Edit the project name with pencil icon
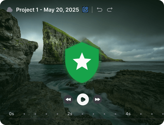 85,10
